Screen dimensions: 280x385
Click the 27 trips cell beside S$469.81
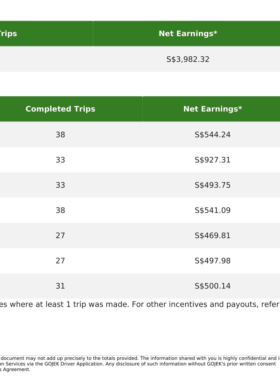(x=60, y=236)
